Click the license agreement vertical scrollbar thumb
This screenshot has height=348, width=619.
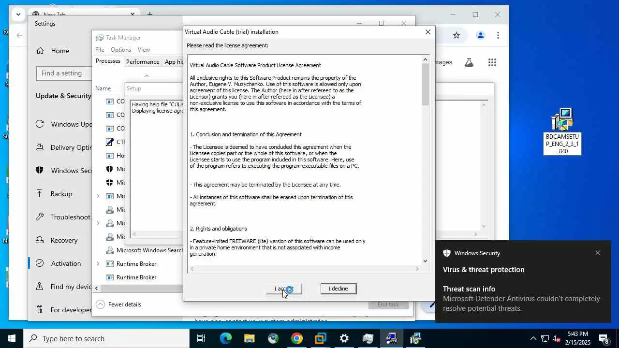[x=425, y=84]
